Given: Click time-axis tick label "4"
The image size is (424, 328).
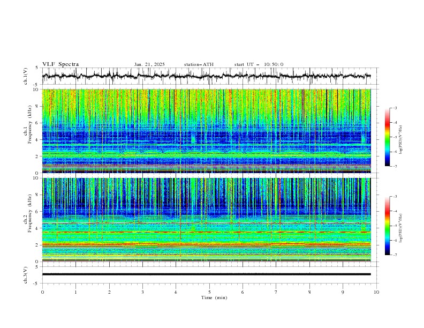Looking at the screenshot, I should [176, 292].
